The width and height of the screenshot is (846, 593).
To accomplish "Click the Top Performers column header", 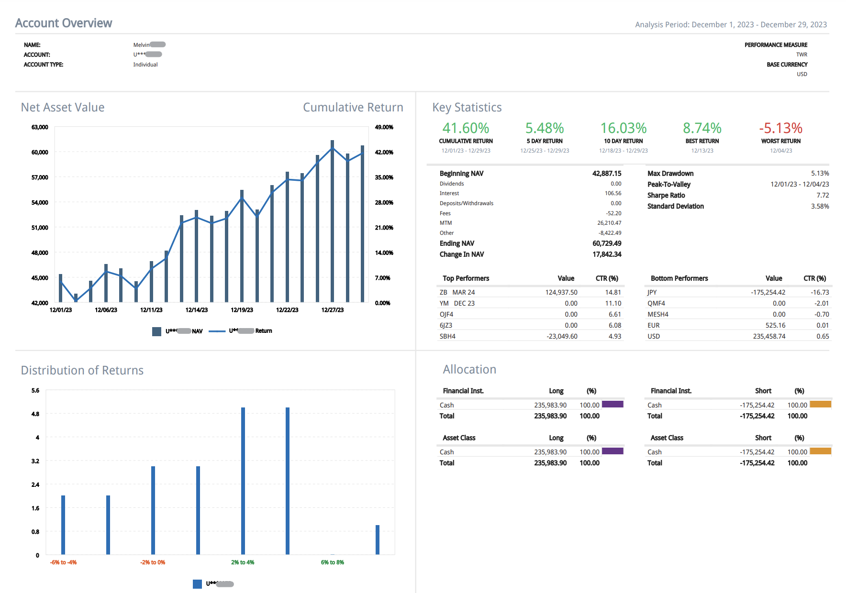I will [x=466, y=278].
